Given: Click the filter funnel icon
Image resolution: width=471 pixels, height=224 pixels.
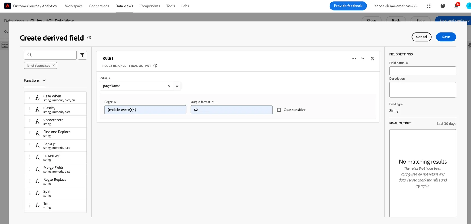Looking at the screenshot, I should [x=82, y=55].
